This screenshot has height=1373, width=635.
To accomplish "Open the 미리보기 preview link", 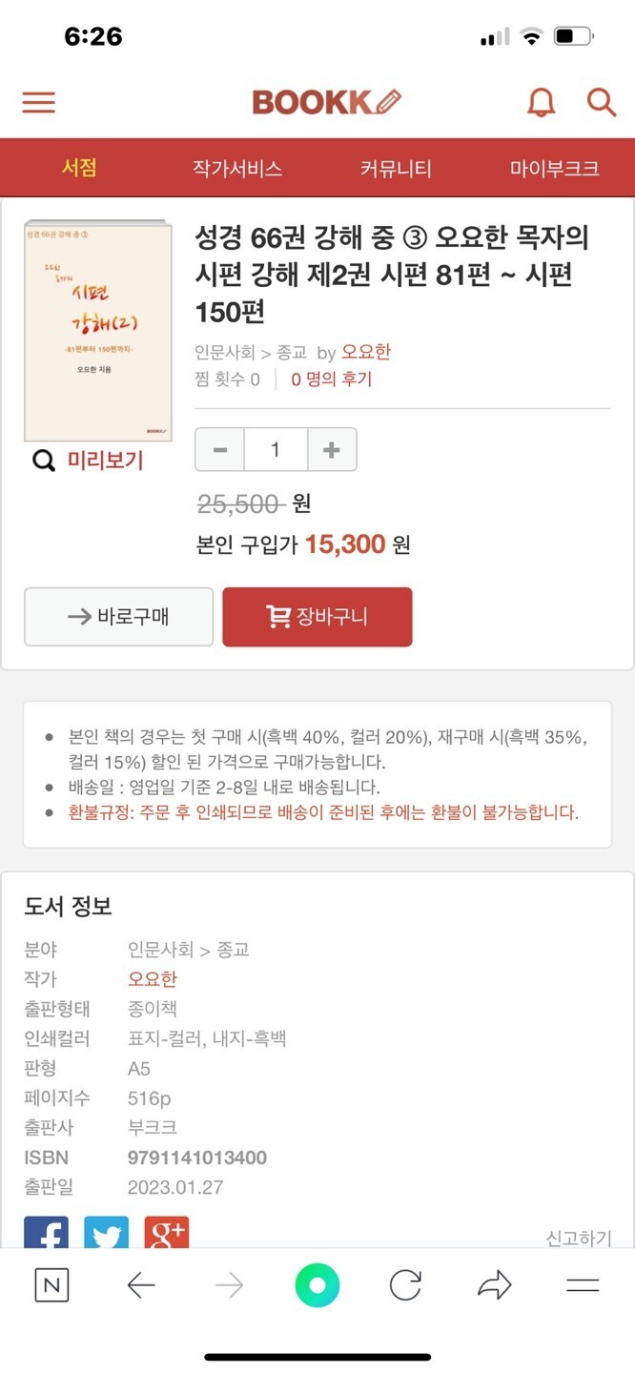I will tap(89, 461).
